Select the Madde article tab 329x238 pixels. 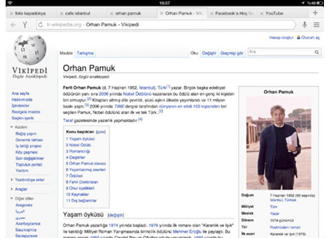click(x=66, y=53)
